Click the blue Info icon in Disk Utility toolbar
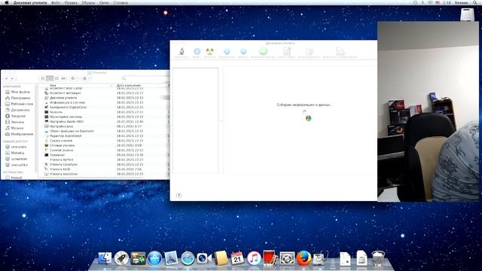Screen dimensions: 482x271 pos(197,51)
